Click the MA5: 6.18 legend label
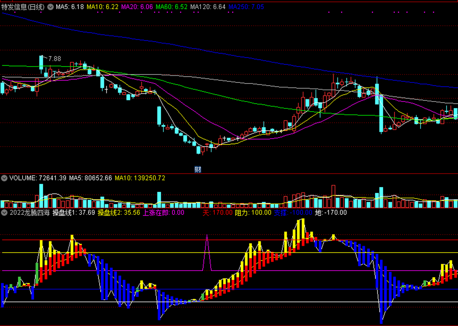 70,7
